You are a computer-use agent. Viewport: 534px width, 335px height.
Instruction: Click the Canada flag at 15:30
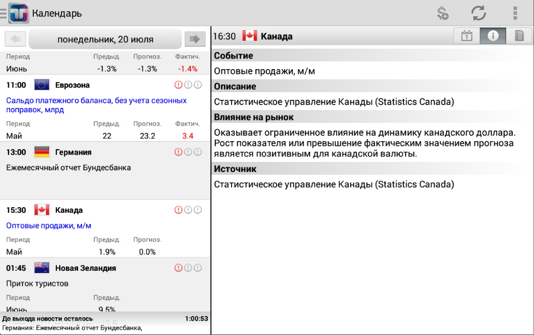tap(42, 210)
